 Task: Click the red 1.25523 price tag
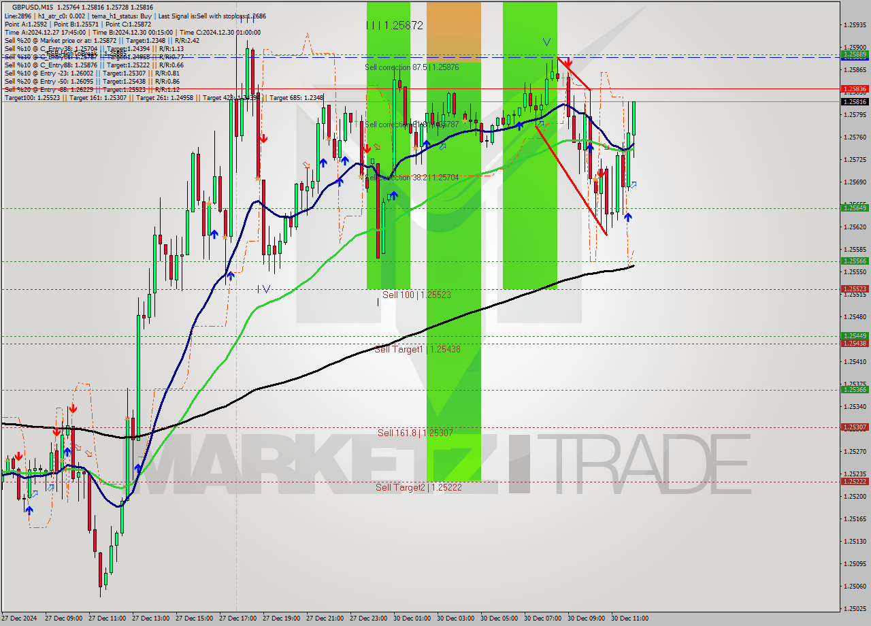pos(855,289)
